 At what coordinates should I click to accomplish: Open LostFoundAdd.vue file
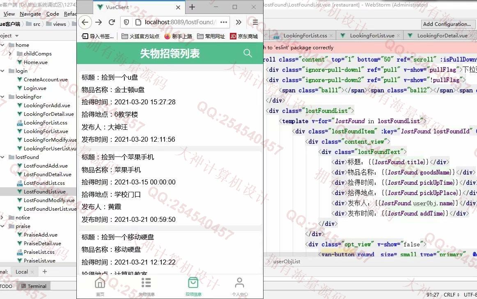pos(46,166)
